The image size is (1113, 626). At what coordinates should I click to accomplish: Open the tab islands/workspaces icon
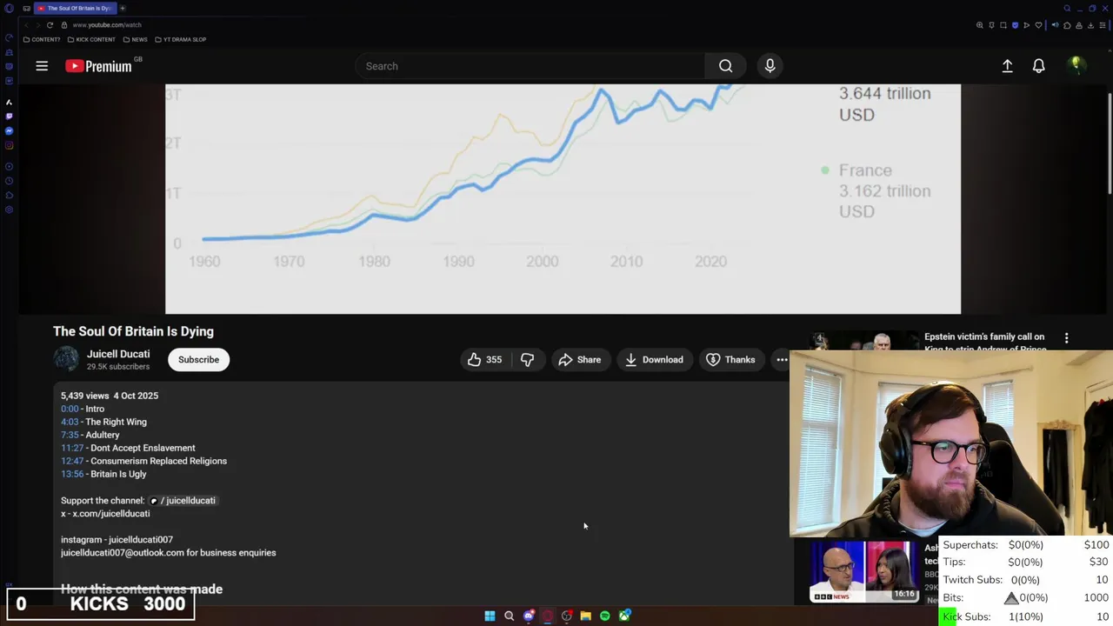point(27,8)
